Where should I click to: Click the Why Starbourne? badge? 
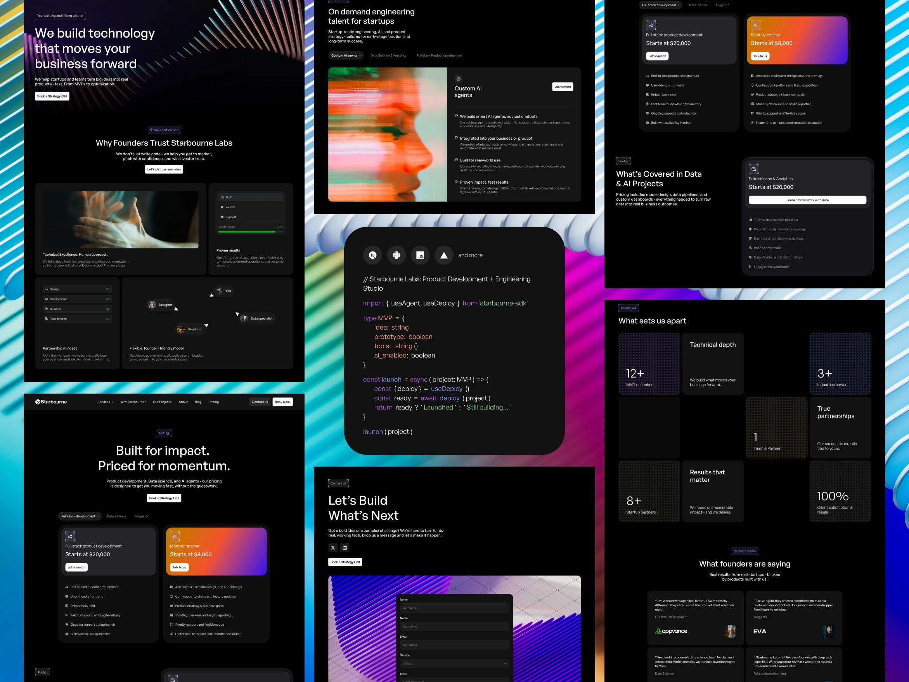[x=164, y=130]
